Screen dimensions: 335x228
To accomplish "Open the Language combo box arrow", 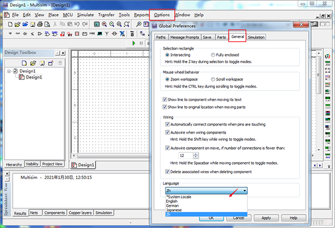I will (x=244, y=191).
